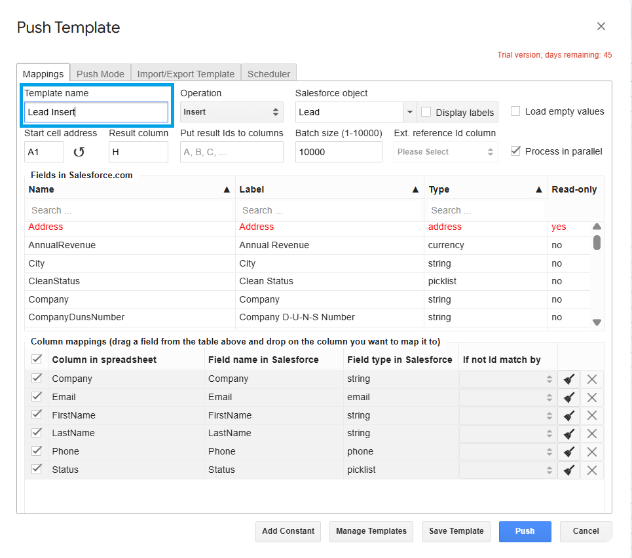Remove the LastName mapping with X icon
This screenshot has width=632, height=558.
pos(591,434)
